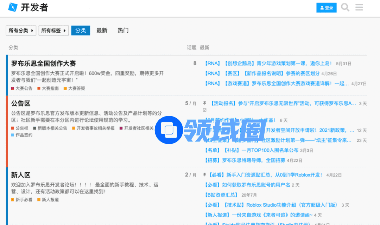The width and height of the screenshot is (380, 225).
Task: Expand the 所有分类 dropdown
Action: tap(21, 31)
